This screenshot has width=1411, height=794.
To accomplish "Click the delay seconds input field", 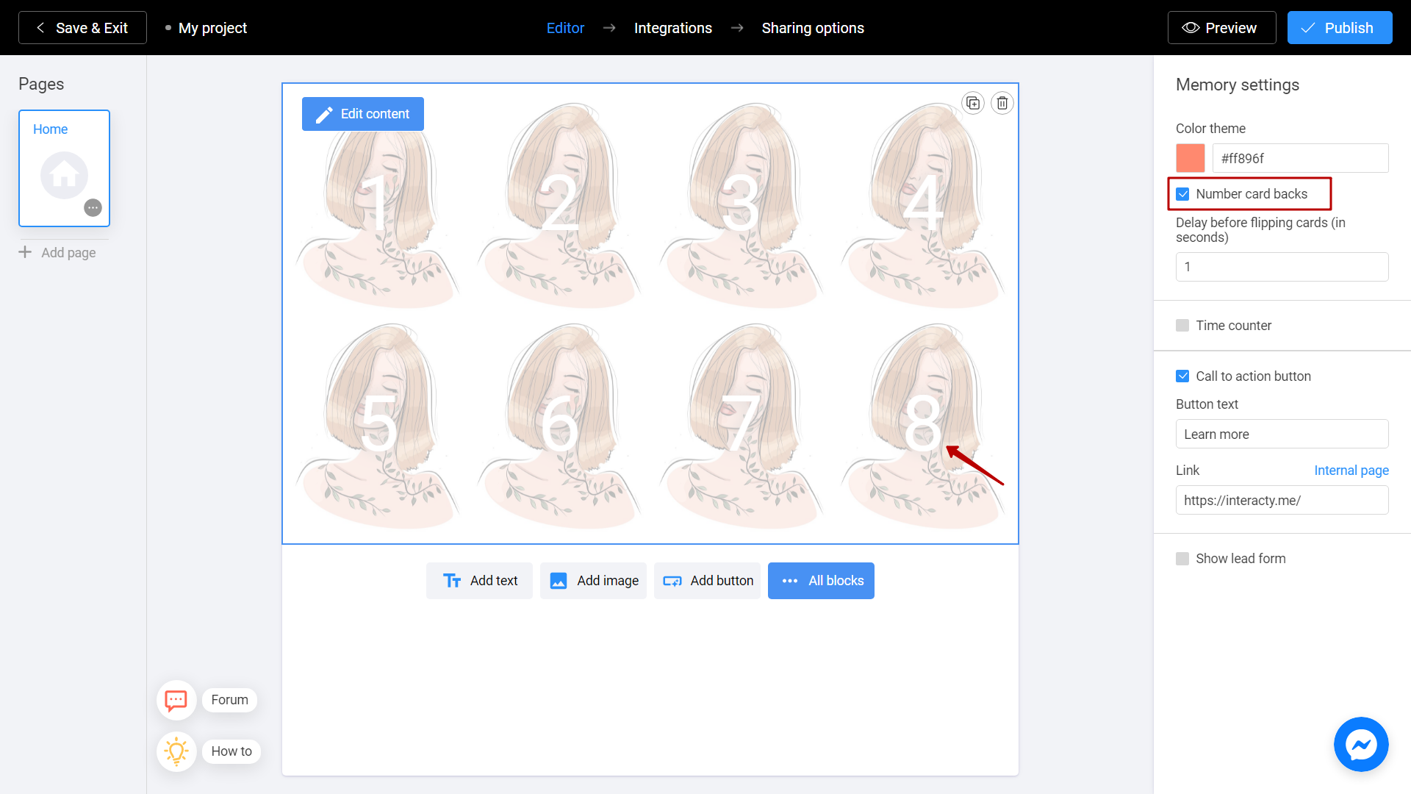I will tap(1281, 267).
